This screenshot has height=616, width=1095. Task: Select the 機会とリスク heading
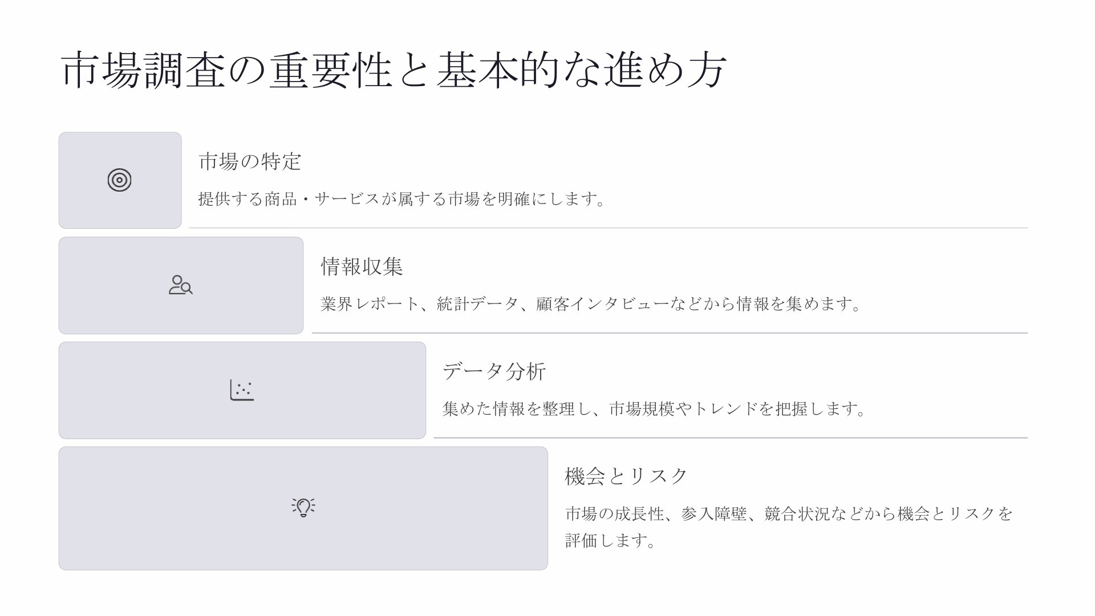click(626, 476)
